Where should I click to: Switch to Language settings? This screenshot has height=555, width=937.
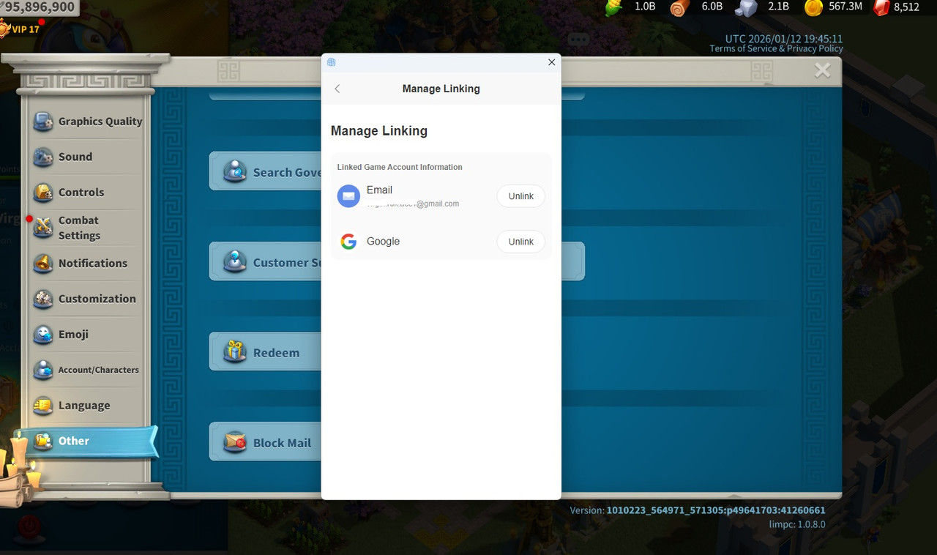pos(88,406)
